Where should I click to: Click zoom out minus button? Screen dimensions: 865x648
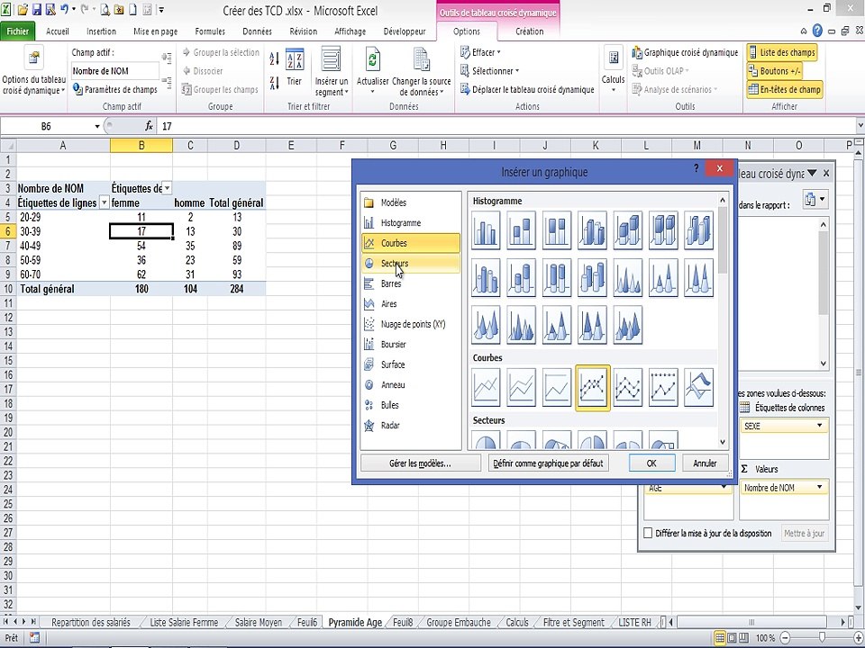(785, 637)
